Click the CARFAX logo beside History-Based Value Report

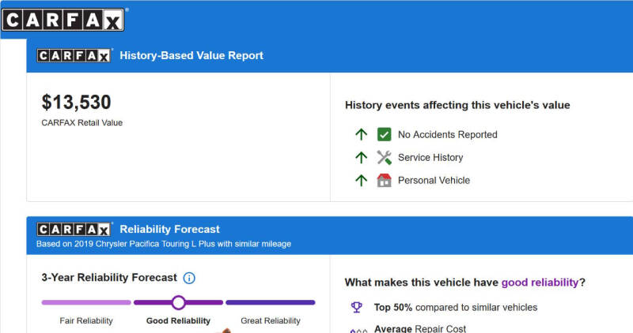[74, 55]
